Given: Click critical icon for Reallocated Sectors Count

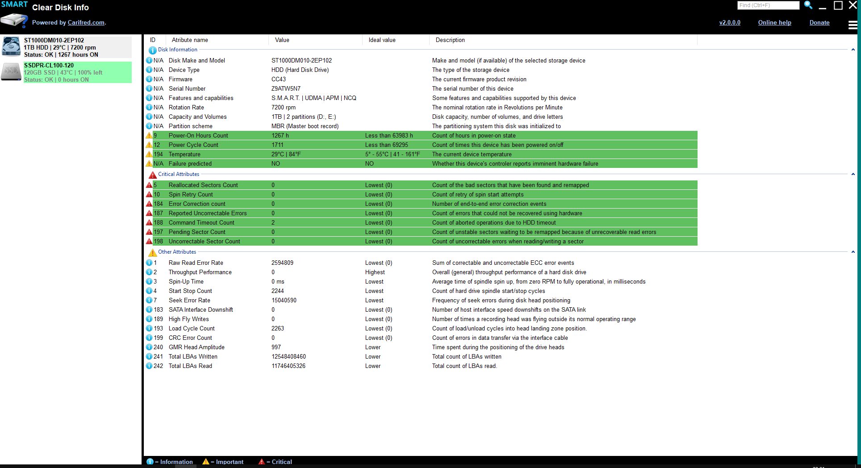Looking at the screenshot, I should pos(149,185).
